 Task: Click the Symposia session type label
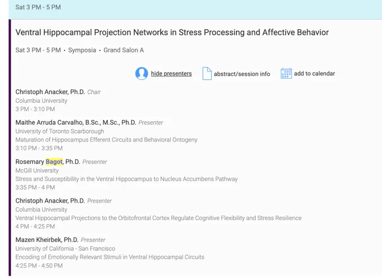pos(82,50)
